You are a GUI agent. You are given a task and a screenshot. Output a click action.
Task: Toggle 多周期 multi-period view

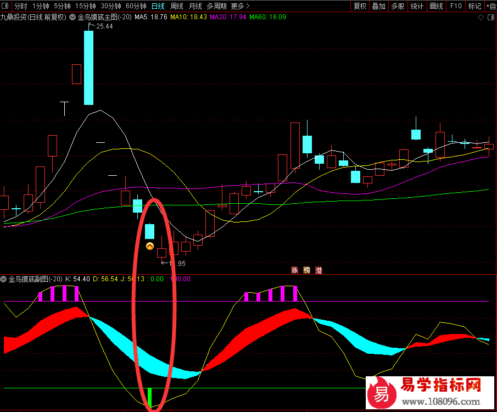point(216,6)
